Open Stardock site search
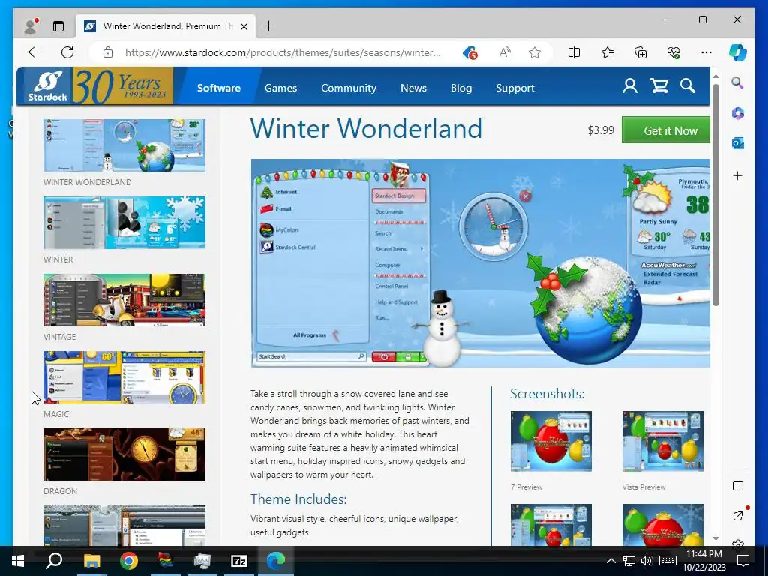Viewport: 768px width, 576px height. [x=688, y=86]
